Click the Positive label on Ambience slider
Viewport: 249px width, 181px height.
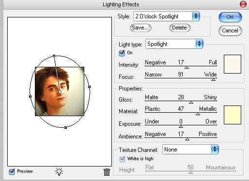click(208, 134)
